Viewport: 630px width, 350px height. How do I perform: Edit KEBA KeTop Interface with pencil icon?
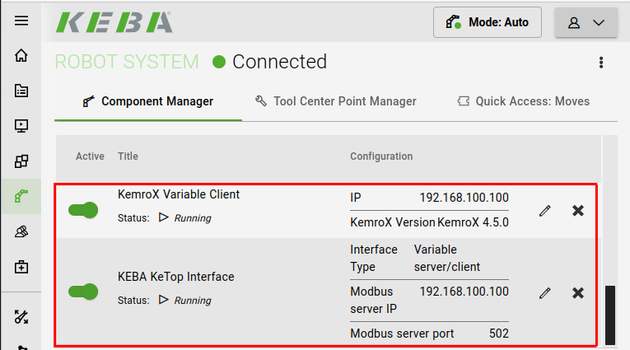(545, 293)
